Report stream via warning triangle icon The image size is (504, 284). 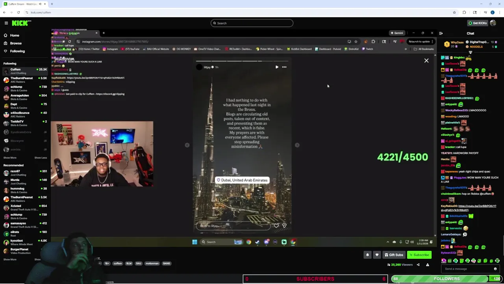point(427,265)
